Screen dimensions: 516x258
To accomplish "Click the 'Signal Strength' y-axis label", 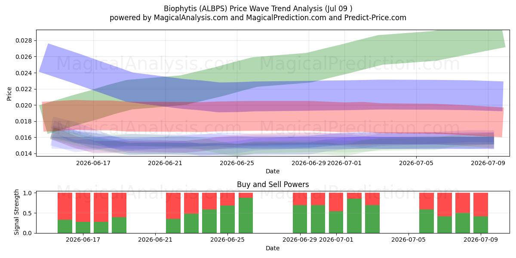I will tap(16, 212).
